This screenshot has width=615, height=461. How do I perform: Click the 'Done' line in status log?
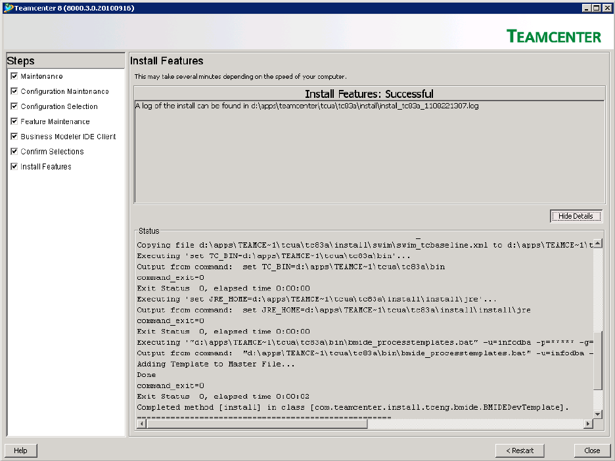point(147,375)
